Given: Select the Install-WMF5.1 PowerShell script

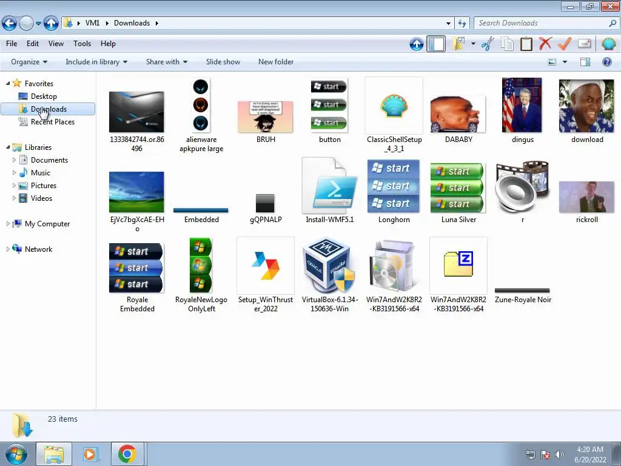Looking at the screenshot, I should [329, 191].
